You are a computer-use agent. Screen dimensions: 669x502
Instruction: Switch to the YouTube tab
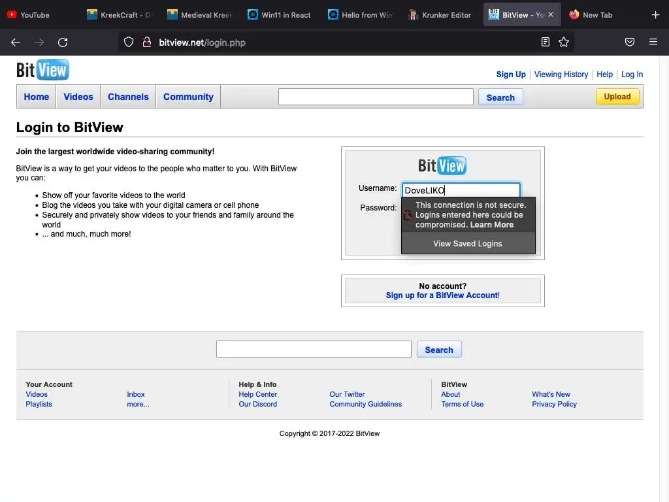pyautogui.click(x=40, y=15)
